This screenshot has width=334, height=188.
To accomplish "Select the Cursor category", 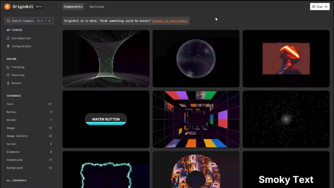I will coord(29,144).
